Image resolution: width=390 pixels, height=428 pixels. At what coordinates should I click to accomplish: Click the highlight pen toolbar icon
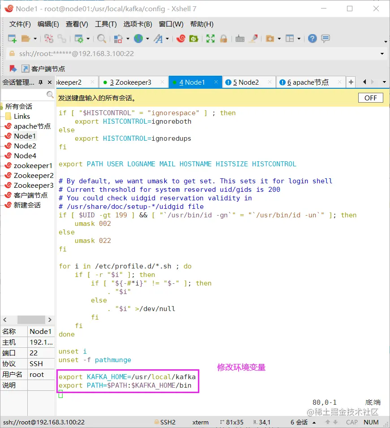[253, 39]
